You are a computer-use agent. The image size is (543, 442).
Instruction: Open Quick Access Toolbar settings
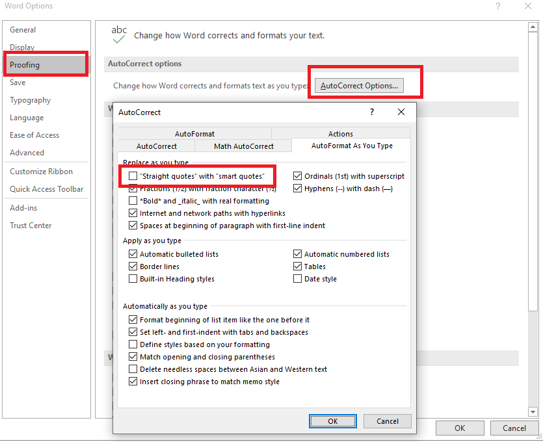click(46, 189)
